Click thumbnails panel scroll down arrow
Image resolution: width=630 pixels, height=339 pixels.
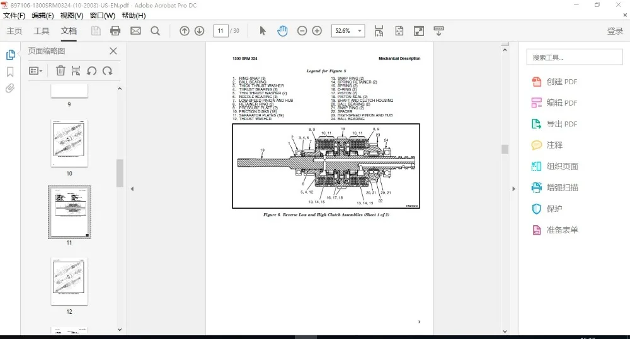[x=119, y=330]
